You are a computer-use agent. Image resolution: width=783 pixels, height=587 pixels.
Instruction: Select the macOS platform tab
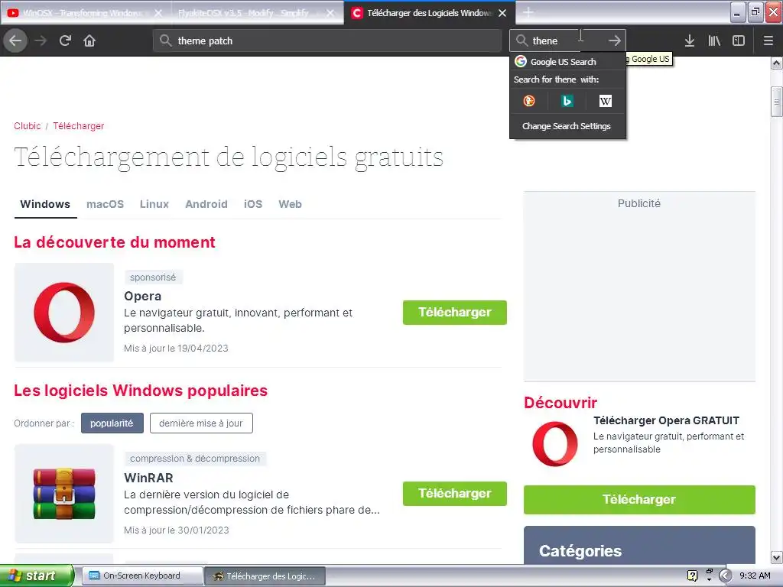pos(105,204)
